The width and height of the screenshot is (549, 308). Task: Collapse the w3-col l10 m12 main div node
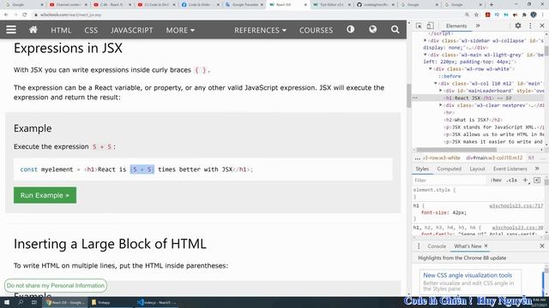click(x=436, y=84)
